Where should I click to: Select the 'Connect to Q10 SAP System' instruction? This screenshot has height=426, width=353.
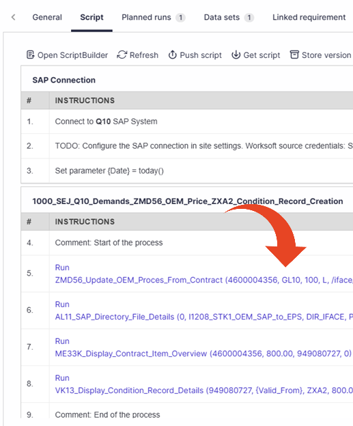click(x=106, y=121)
